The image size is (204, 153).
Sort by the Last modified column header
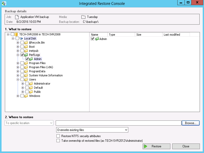176,35
